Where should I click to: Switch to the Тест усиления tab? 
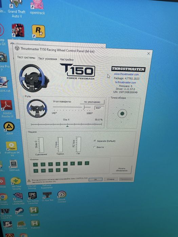[x=48, y=59]
